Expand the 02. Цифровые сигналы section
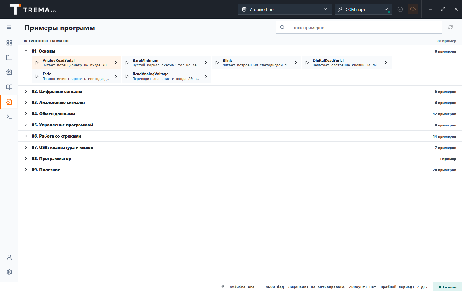 [x=26, y=91]
